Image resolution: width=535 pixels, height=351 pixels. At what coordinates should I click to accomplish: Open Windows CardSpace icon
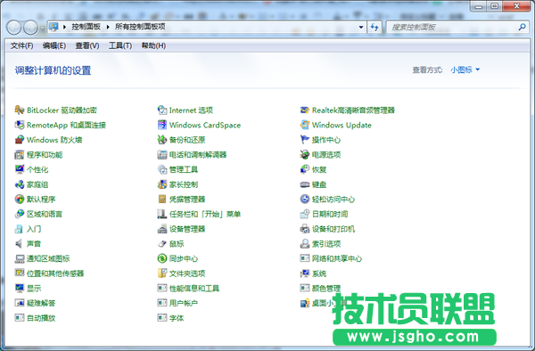(162, 125)
